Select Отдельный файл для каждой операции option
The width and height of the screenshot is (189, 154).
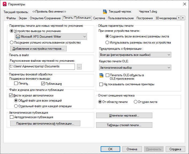tap(16, 106)
